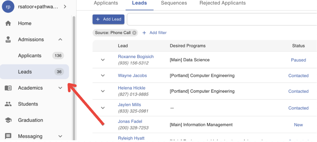Click Wayne Jacobs' Computer Engineering program cell
This screenshot has height=142, width=317.
(x=202, y=76)
